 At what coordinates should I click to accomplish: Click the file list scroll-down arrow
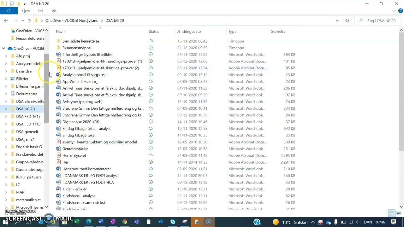(x=401, y=207)
